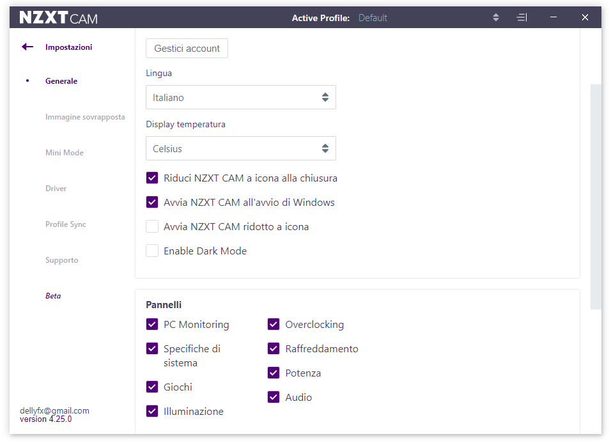Toggle the side panel icon in title bar
Image resolution: width=611 pixels, height=443 pixels.
point(522,17)
